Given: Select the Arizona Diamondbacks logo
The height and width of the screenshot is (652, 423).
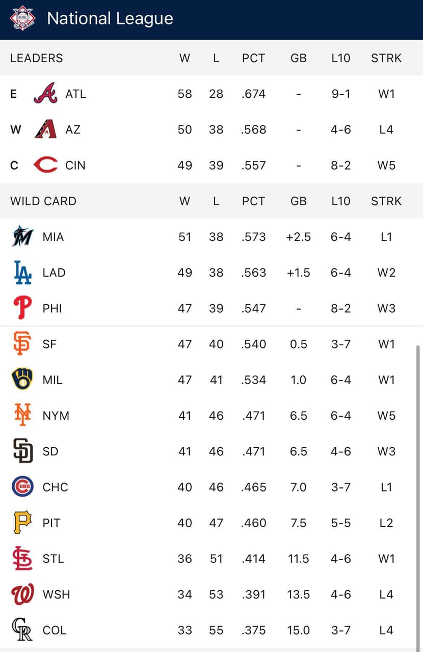Looking at the screenshot, I should coord(45,129).
